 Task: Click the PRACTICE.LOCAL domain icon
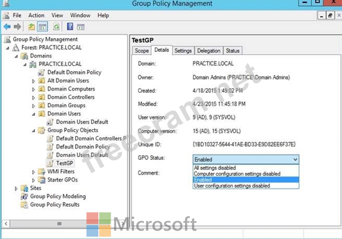[33, 64]
